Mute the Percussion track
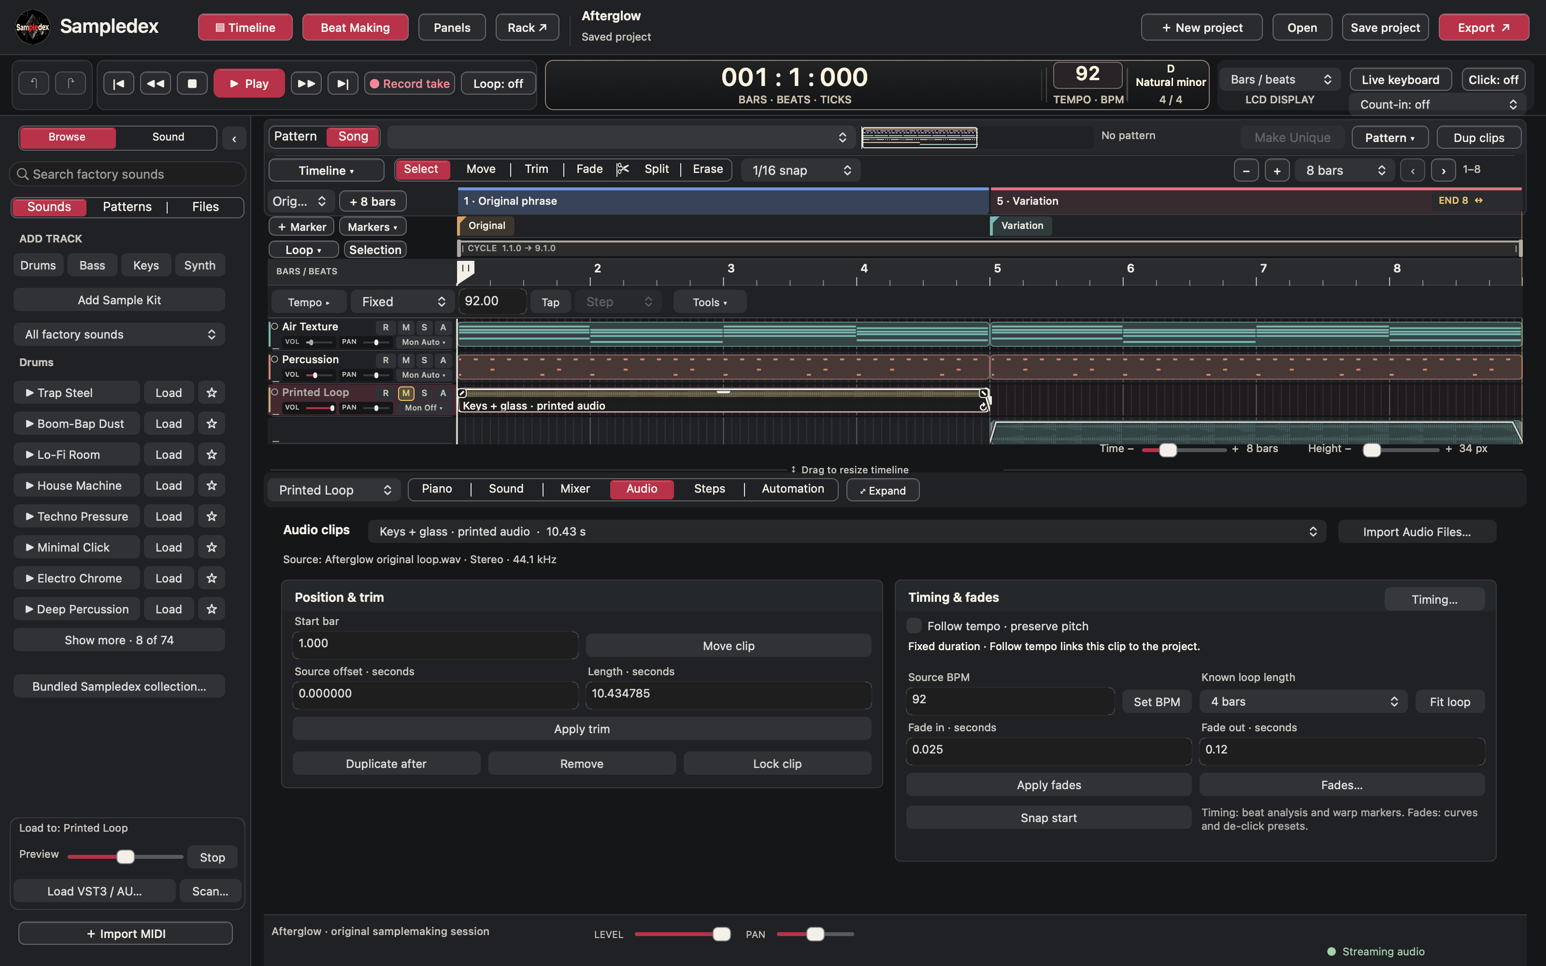 [x=406, y=360]
